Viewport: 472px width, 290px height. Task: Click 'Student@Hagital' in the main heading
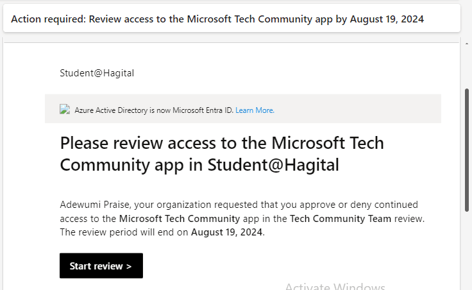click(273, 165)
